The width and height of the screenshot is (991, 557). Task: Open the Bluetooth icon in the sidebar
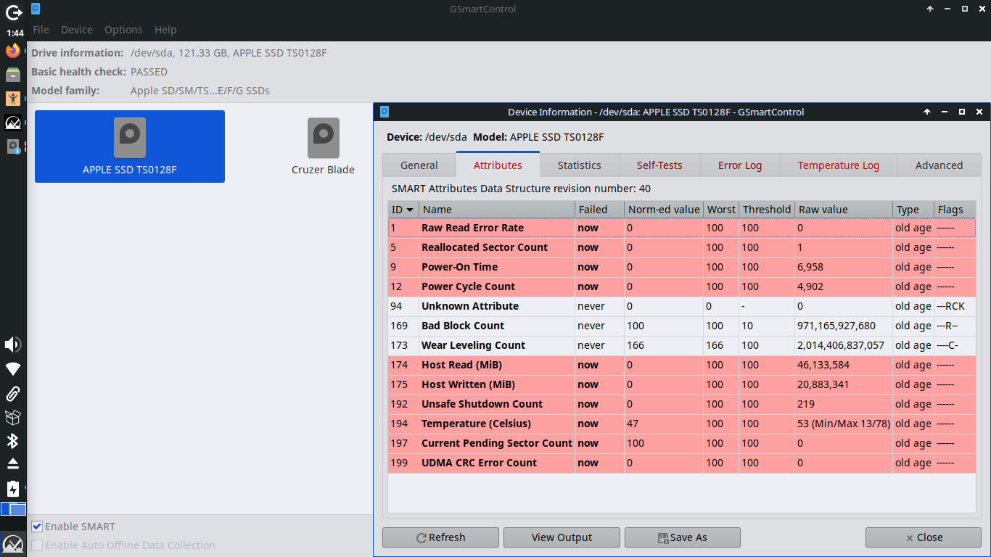point(12,441)
